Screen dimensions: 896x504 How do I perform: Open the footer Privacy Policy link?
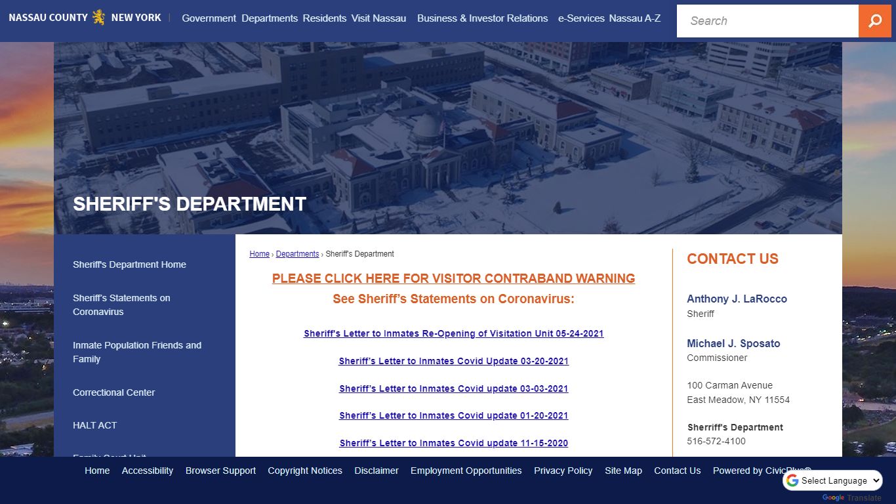[x=563, y=471]
